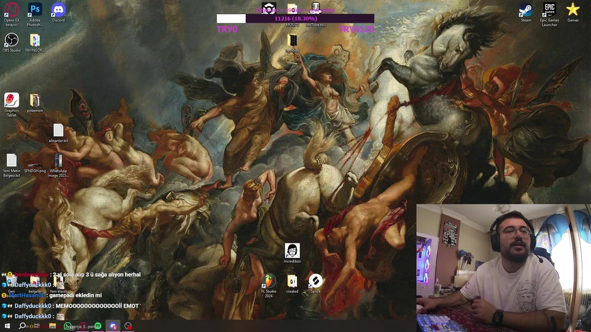The height and width of the screenshot is (332, 591).
Task: Switch to Opera GX in the taskbar
Action: click(83, 326)
